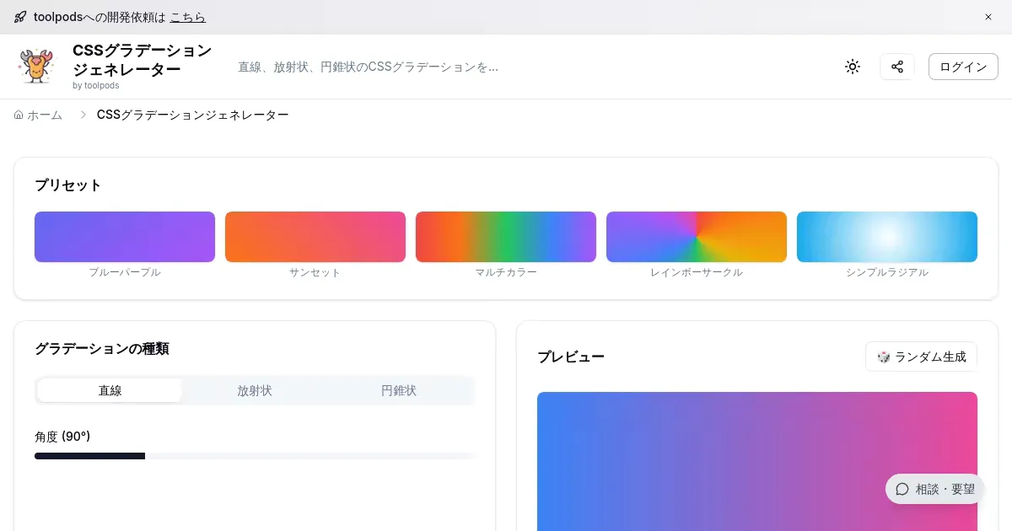
Task: Click the rocket icon in banner
Action: (x=20, y=17)
